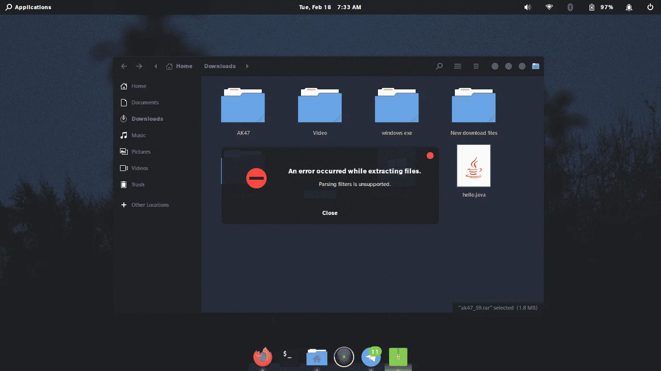Image resolution: width=661 pixels, height=371 pixels.
Task: Click the red error icon in the dialog
Action: pos(256,178)
